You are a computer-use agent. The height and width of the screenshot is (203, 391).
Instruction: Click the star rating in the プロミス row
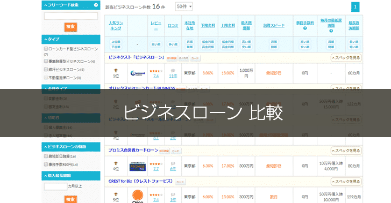tap(156, 164)
